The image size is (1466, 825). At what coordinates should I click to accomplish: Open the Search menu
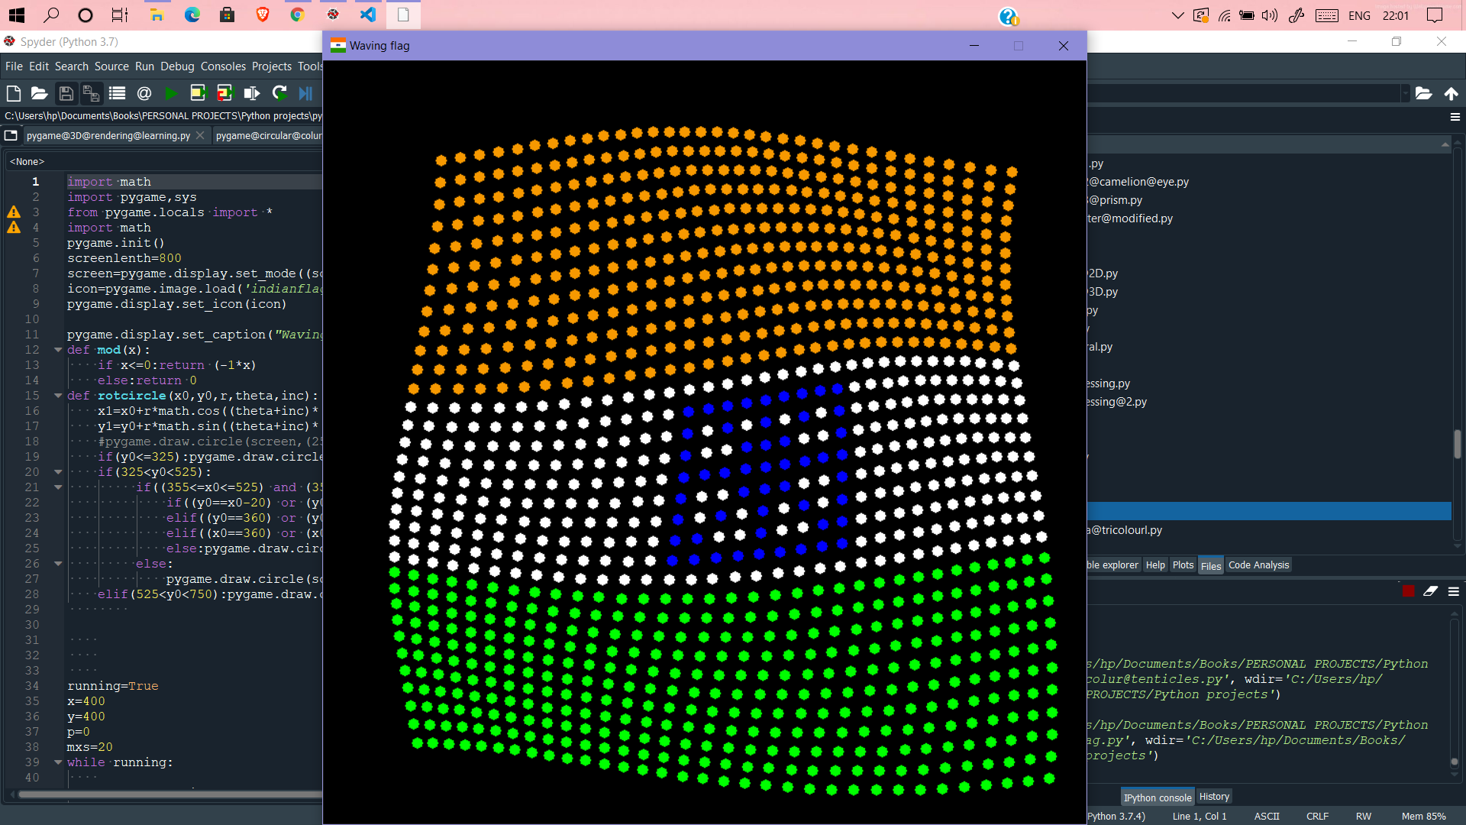pos(71,66)
